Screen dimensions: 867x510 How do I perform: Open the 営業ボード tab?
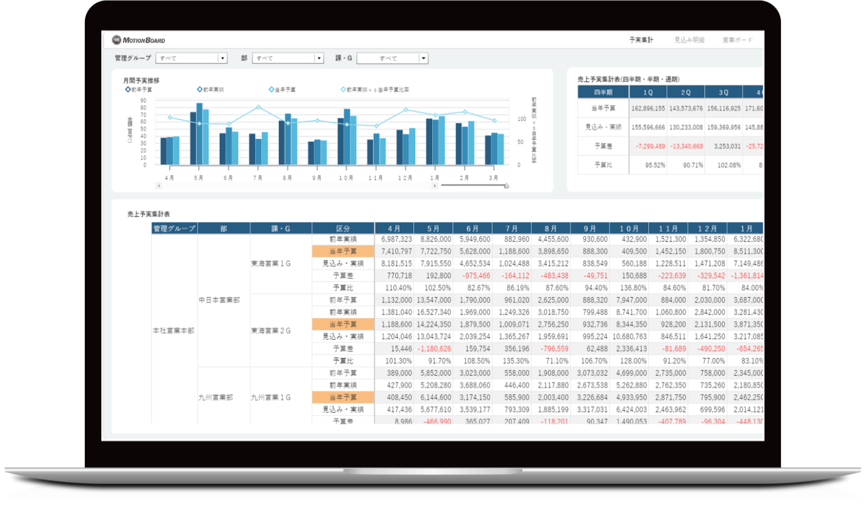[738, 40]
